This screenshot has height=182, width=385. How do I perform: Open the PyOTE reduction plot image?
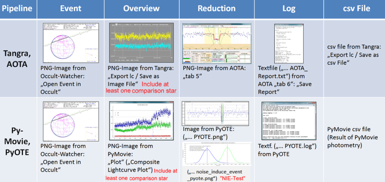coord(216,113)
